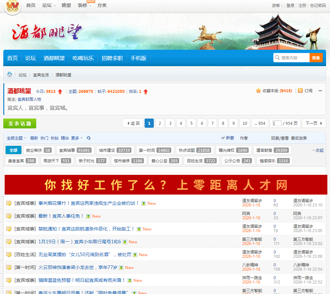Click the home icon in breadcrumb
This screenshot has height=294, width=330.
tap(10, 74)
